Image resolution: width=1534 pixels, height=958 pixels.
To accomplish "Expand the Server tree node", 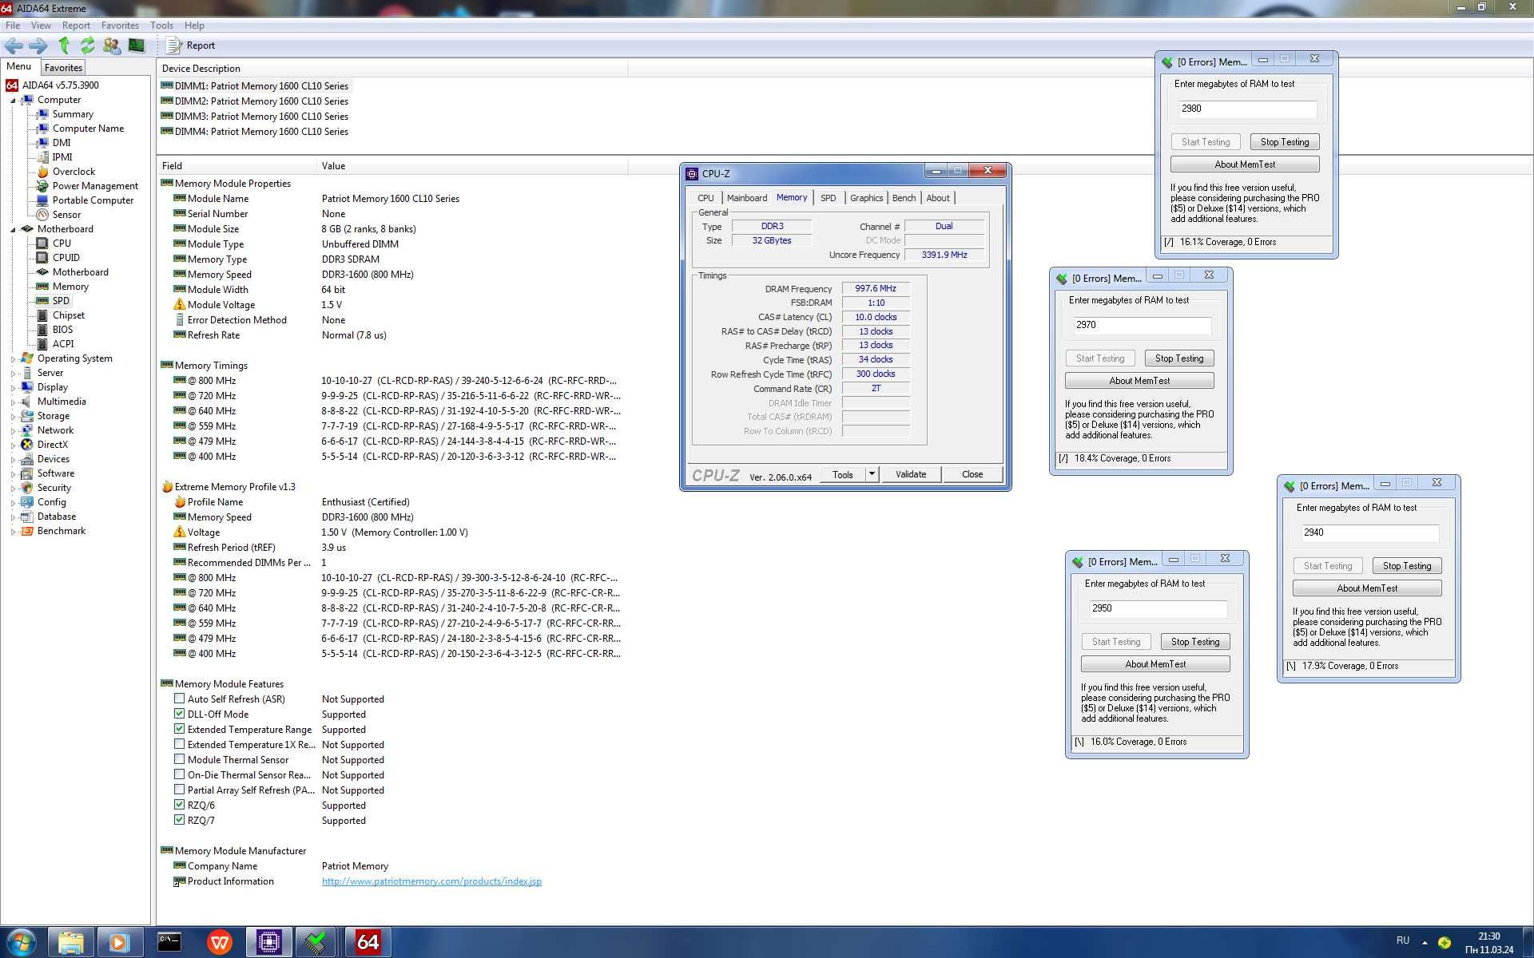I will (13, 374).
